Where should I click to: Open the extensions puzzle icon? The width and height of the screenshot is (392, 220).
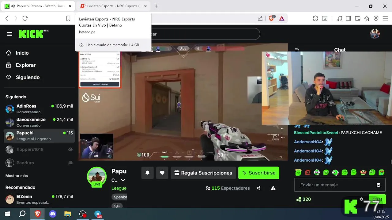(x=315, y=19)
